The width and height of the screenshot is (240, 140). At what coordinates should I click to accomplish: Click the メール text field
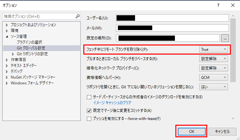pos(172,28)
